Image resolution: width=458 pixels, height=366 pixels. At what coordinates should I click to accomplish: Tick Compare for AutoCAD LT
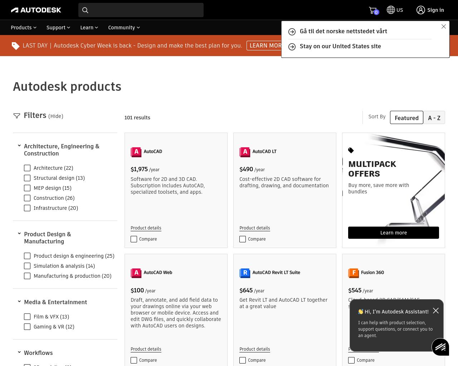pos(243,239)
